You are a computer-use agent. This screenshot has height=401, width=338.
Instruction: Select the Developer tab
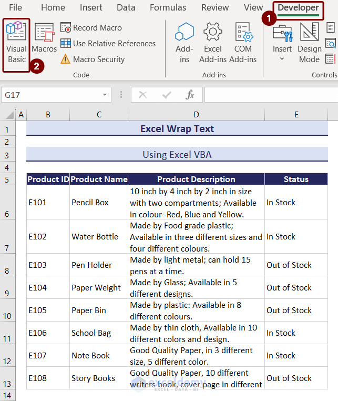point(298,8)
